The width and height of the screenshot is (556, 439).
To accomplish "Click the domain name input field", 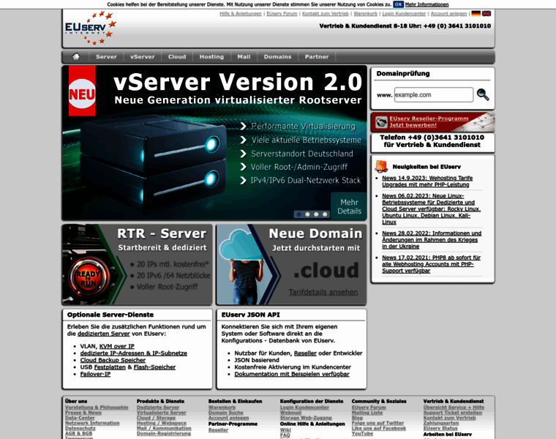I will (434, 94).
